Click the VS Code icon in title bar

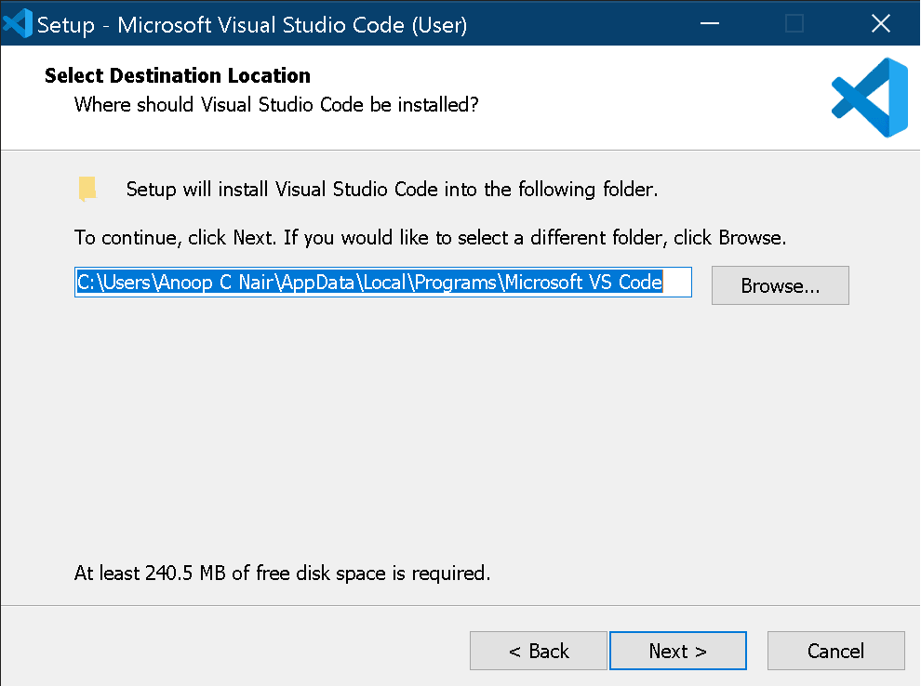pyautogui.click(x=18, y=23)
